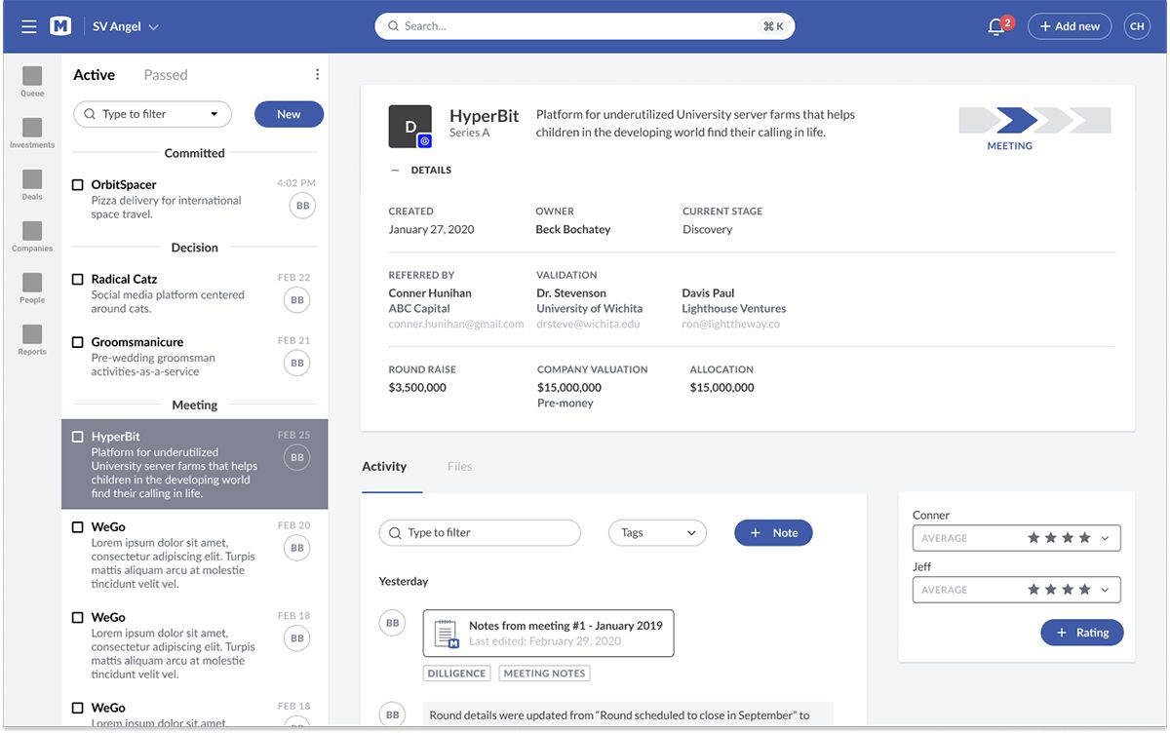Go to Deals in sidebar
This screenshot has width=1170, height=733.
coord(32,185)
